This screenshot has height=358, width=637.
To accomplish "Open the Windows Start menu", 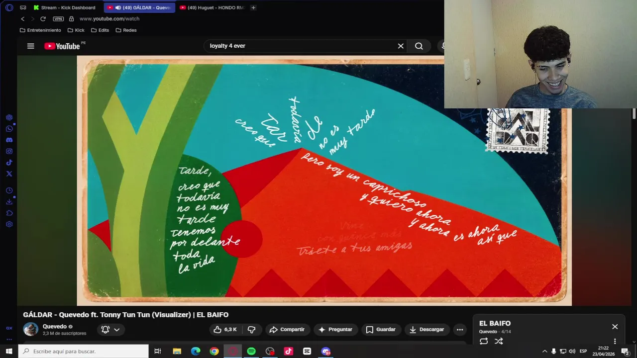I will [x=9, y=351].
